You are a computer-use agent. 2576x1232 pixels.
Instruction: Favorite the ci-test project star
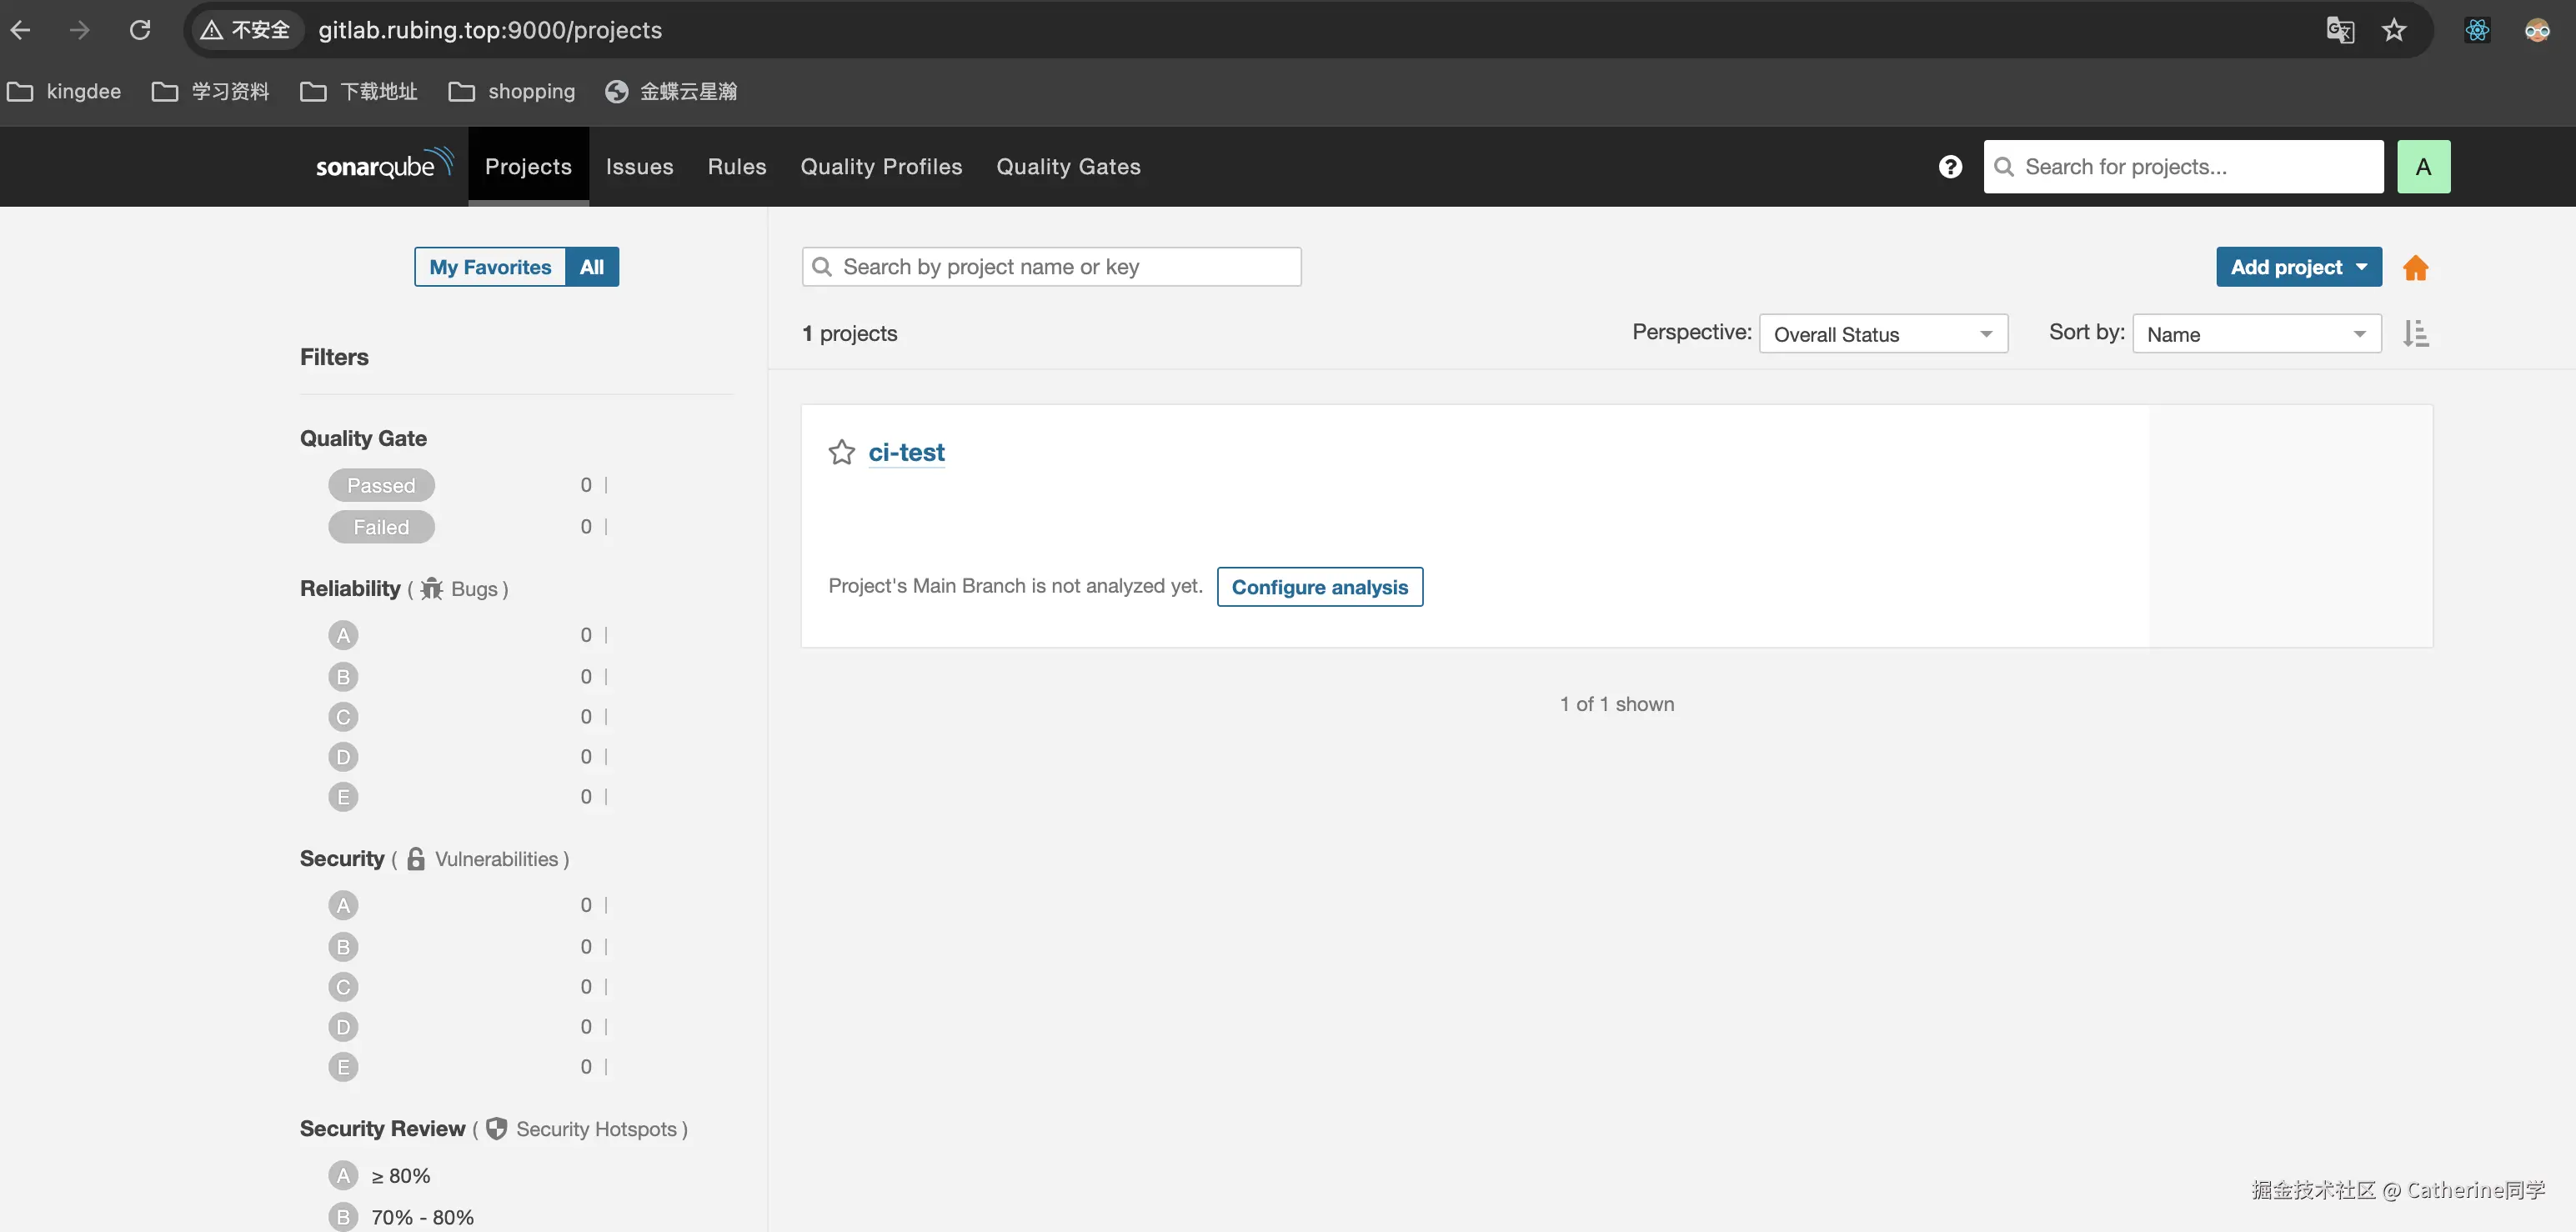click(x=841, y=453)
